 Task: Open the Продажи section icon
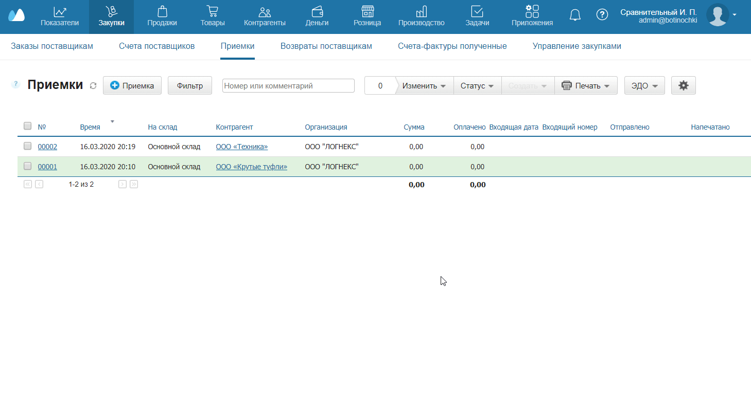162,12
